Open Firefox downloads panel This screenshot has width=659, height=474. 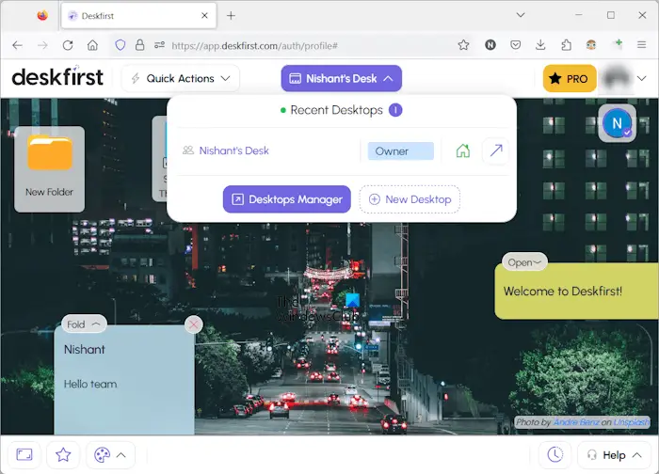[541, 45]
